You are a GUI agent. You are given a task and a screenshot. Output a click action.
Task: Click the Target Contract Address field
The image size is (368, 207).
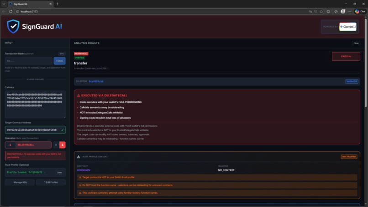pos(35,130)
